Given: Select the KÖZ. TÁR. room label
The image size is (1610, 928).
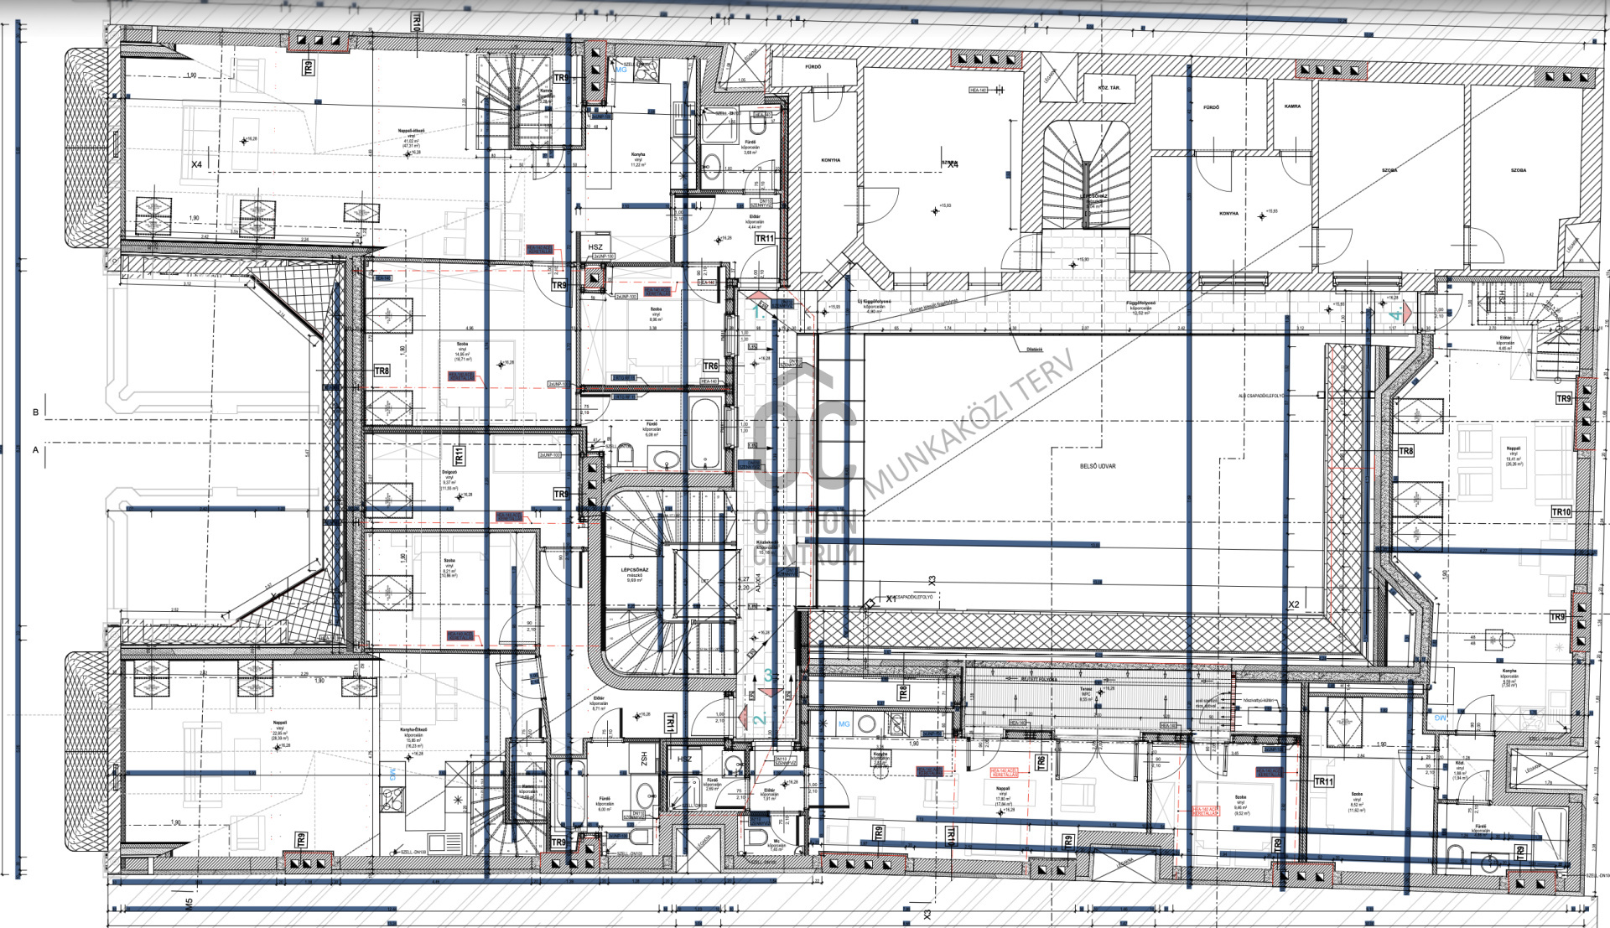Looking at the screenshot, I should (1110, 88).
